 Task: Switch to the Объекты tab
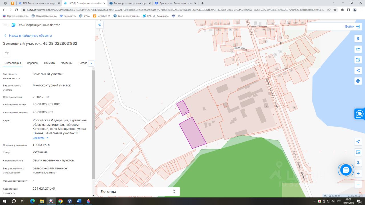50,63
